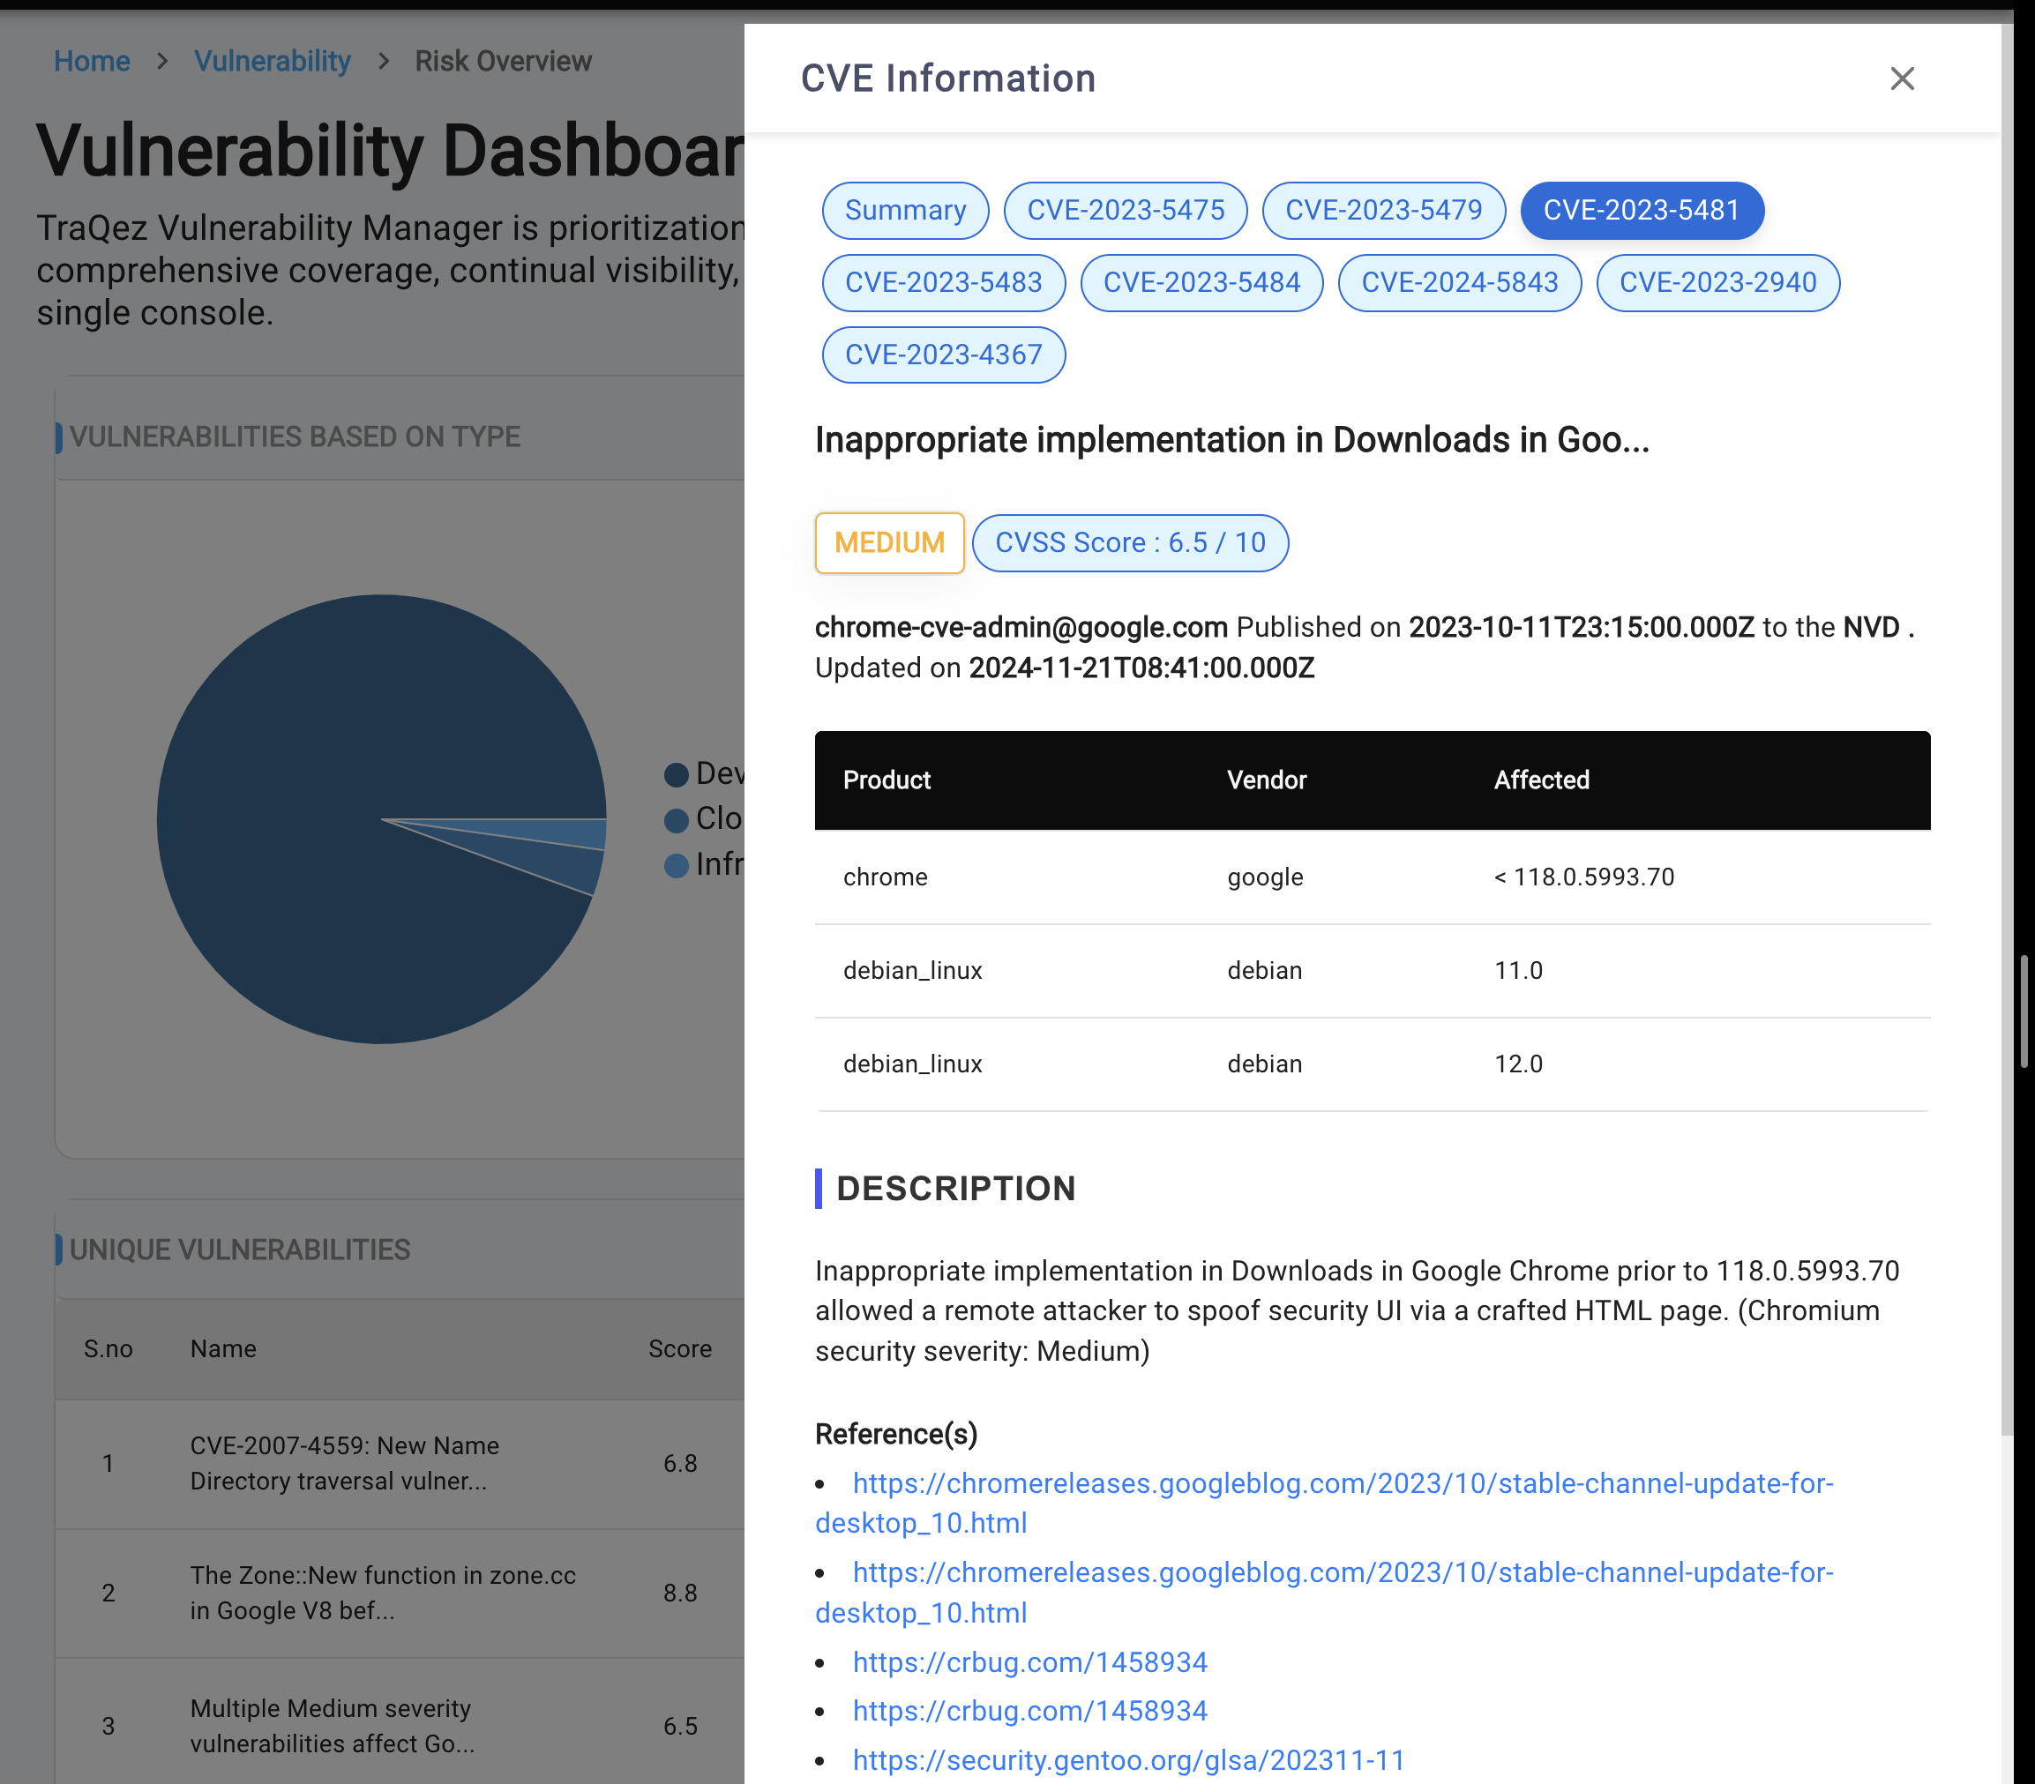Screen dimensions: 2035x1784
Task: Select CVE-2024-5843
Action: click(1460, 283)
